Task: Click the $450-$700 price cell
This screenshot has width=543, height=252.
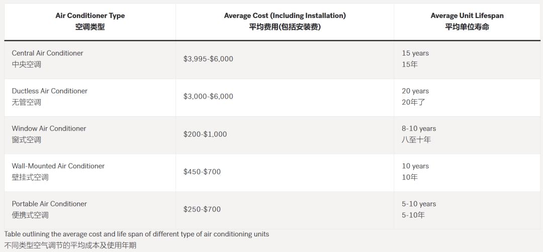Action: pos(202,172)
